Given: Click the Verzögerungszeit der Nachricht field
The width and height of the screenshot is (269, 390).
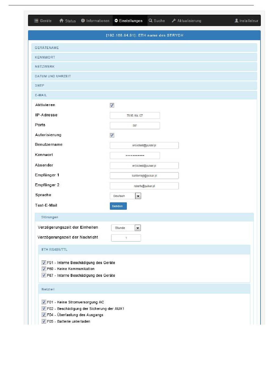Looking at the screenshot, I should click(126, 238).
